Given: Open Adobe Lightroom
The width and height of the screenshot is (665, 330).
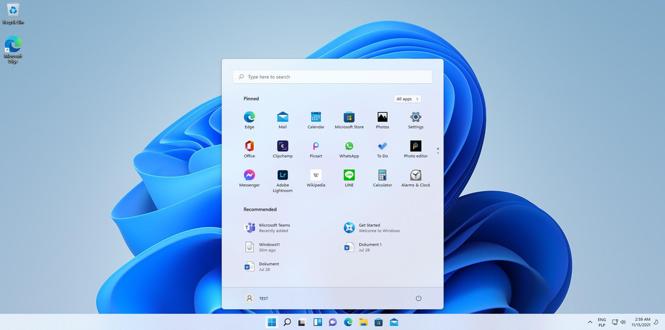Looking at the screenshot, I should 282,182.
